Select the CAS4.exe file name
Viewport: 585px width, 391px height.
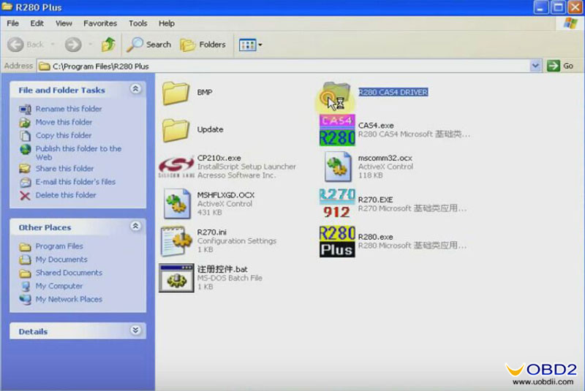click(x=376, y=126)
